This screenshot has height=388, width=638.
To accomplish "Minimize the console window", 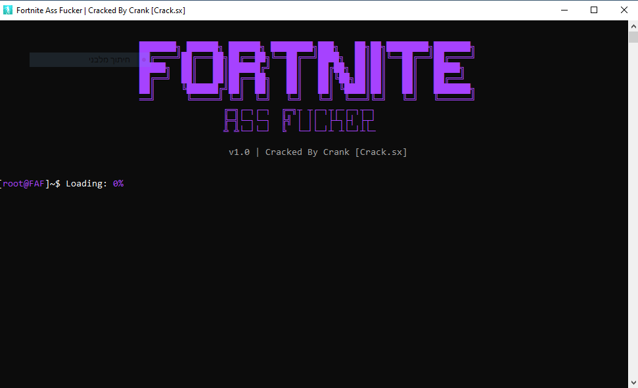I will [564, 10].
